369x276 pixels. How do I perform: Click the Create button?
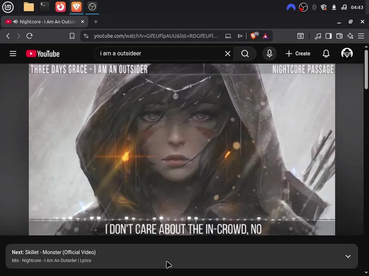[x=298, y=54]
